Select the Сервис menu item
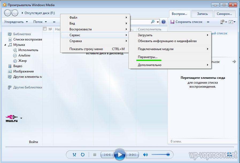Viewport: 240px width, 163px height. coord(95,35)
